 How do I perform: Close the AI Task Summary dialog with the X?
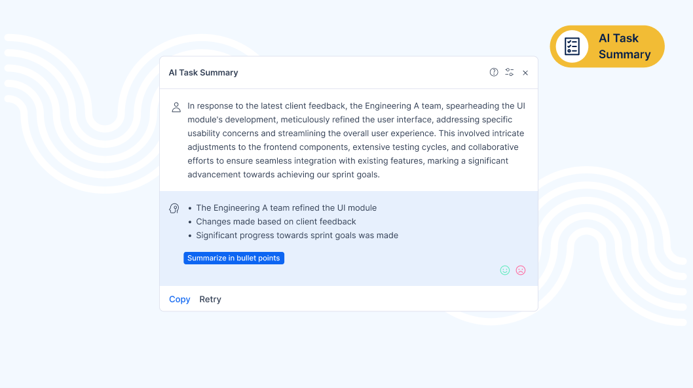pyautogui.click(x=525, y=73)
